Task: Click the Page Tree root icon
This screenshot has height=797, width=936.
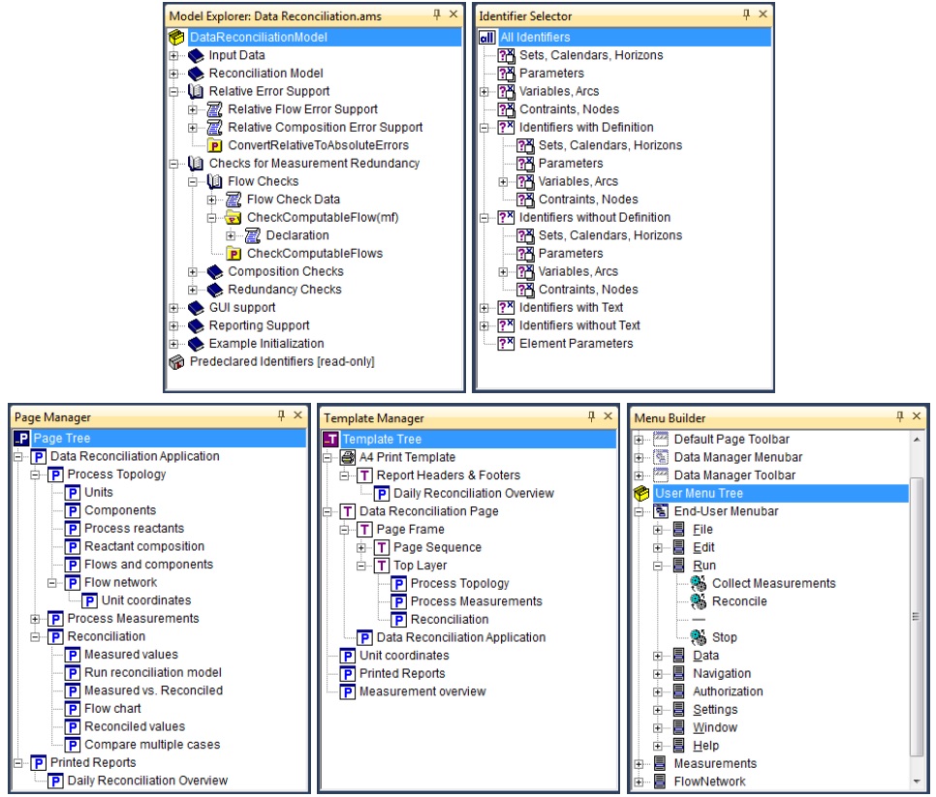Action: [21, 439]
